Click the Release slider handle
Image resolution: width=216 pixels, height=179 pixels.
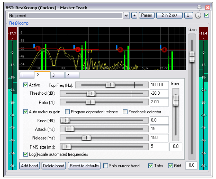click(87, 138)
